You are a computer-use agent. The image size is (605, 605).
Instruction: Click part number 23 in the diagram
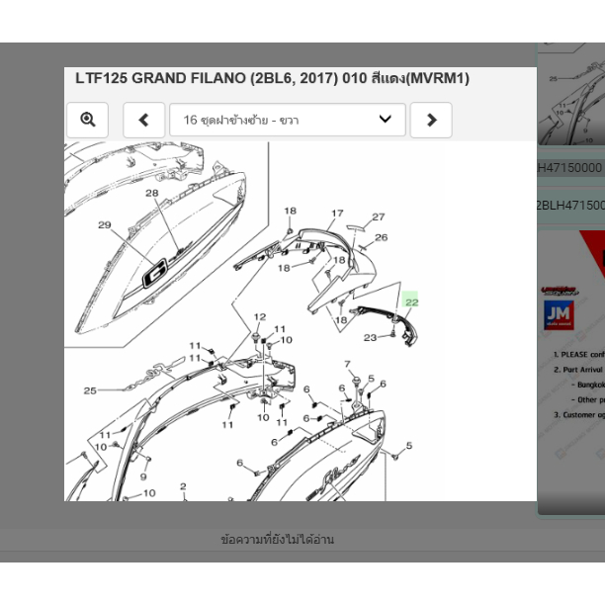click(x=370, y=338)
